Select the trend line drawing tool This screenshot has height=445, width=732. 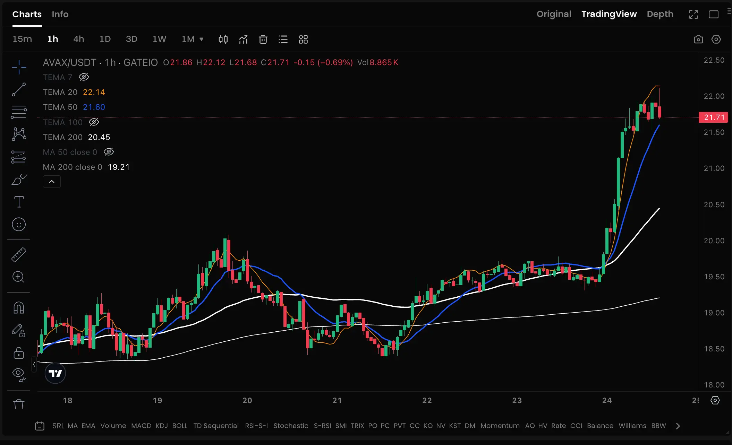[x=19, y=89]
